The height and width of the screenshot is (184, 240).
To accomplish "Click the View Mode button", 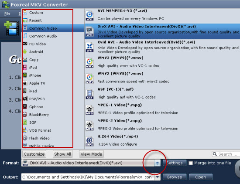I will 91,154.
